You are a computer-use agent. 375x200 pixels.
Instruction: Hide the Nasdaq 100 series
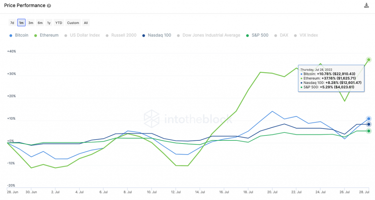coord(157,35)
